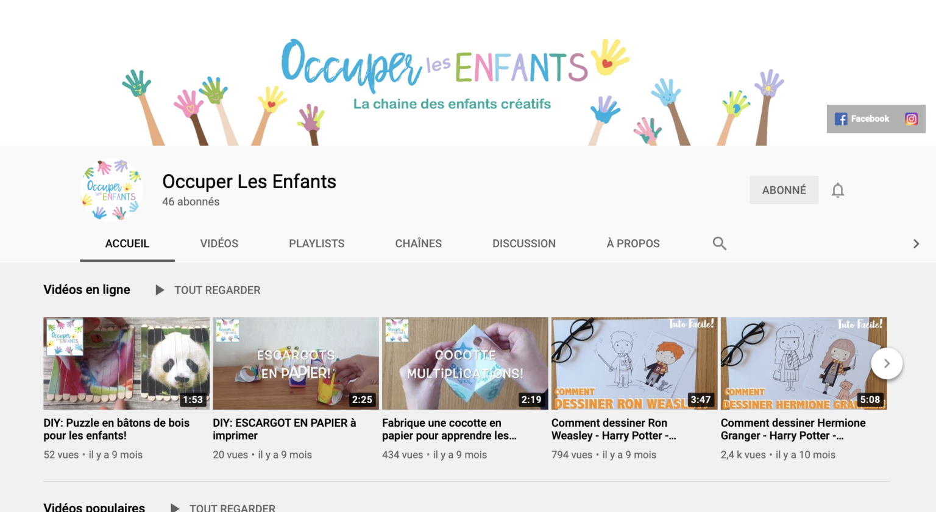Switch to the VIDÉOS tab
This screenshot has height=512, width=936.
tap(219, 244)
